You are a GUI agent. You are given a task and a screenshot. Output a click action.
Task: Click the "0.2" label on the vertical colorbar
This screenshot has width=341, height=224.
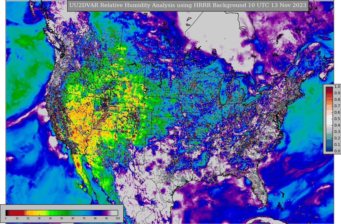[337, 138]
